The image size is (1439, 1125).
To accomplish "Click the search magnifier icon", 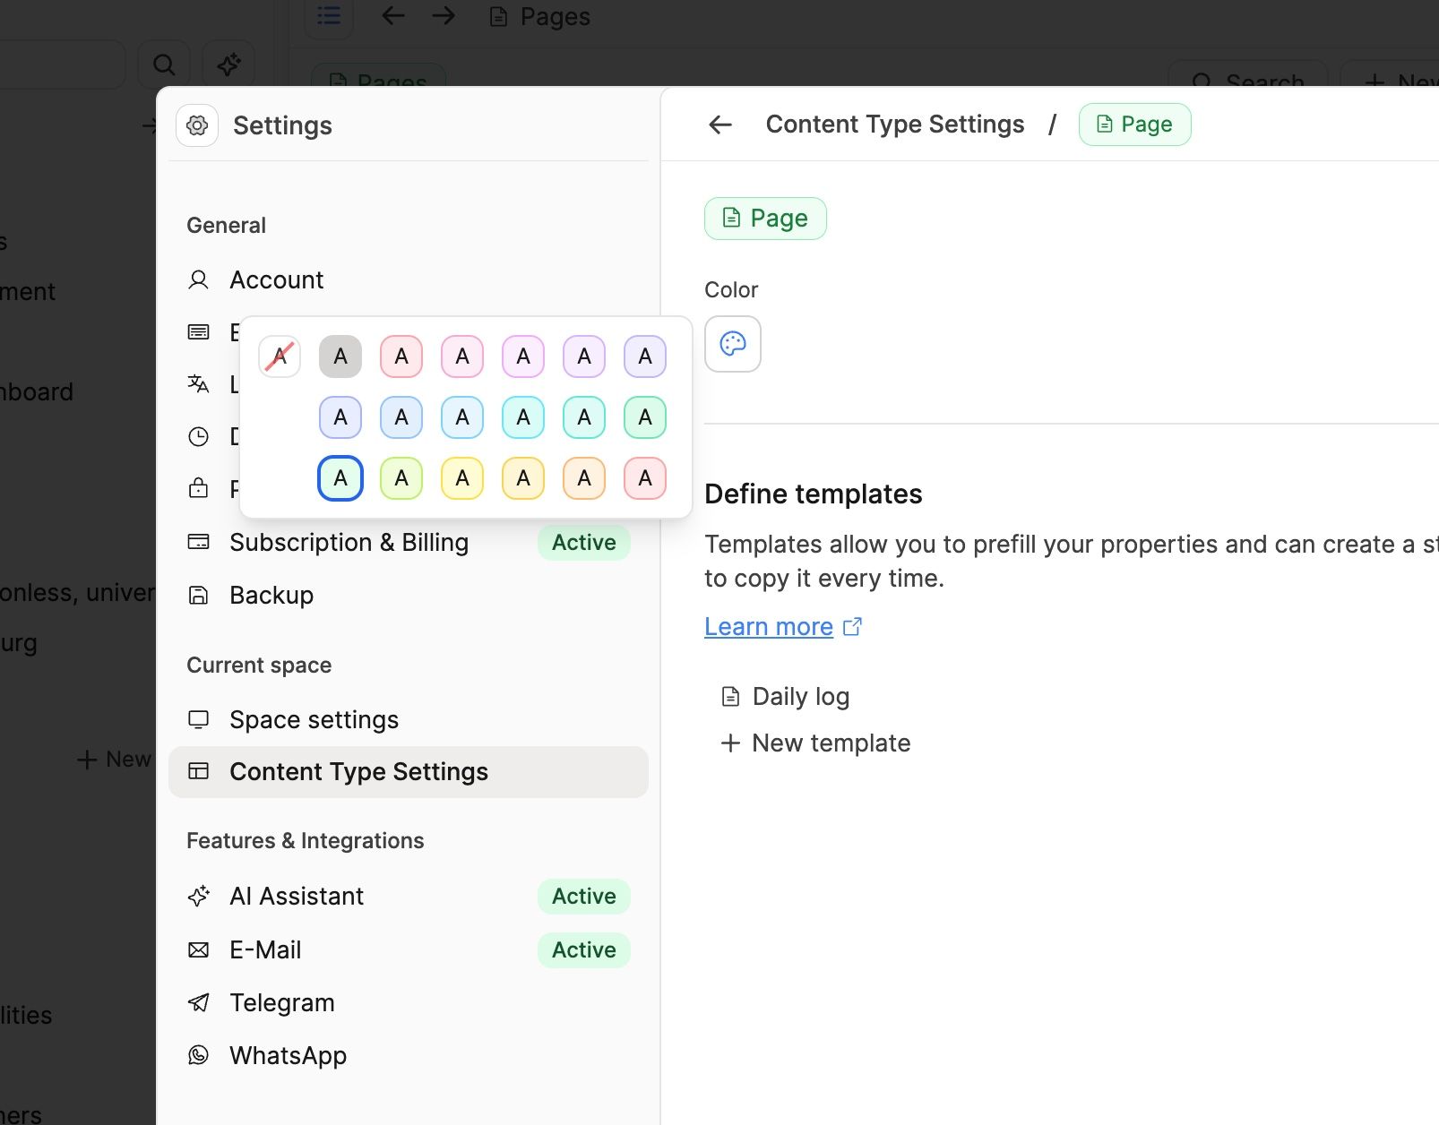I will click(x=164, y=64).
